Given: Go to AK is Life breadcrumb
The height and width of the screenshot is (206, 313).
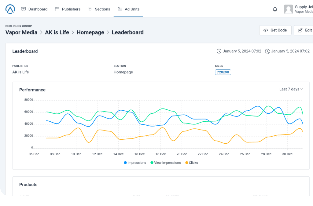Looking at the screenshot, I should click(x=57, y=32).
